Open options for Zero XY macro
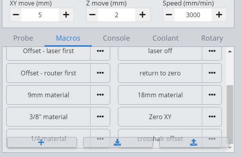The height and width of the screenshot is (157, 241). click(x=212, y=117)
